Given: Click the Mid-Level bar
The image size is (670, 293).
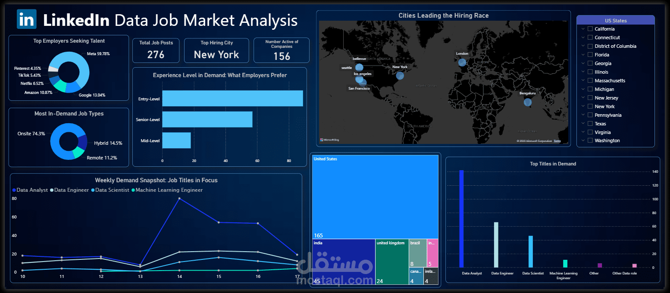Looking at the screenshot, I should tap(176, 140).
